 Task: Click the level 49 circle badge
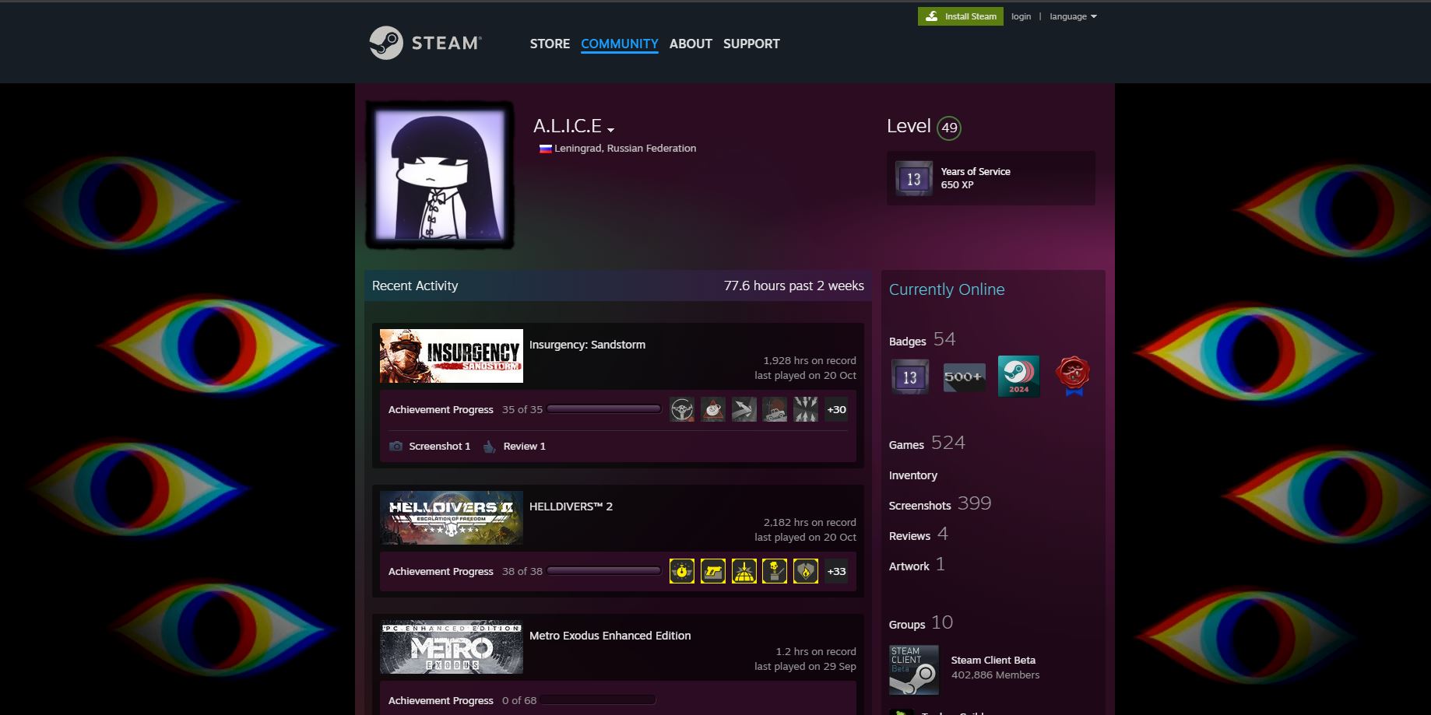coord(949,128)
